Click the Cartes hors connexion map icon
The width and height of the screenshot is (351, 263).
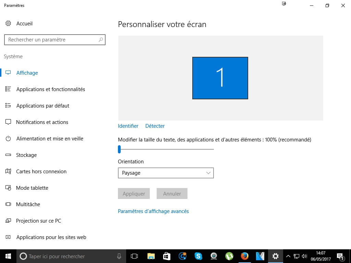tap(8, 171)
